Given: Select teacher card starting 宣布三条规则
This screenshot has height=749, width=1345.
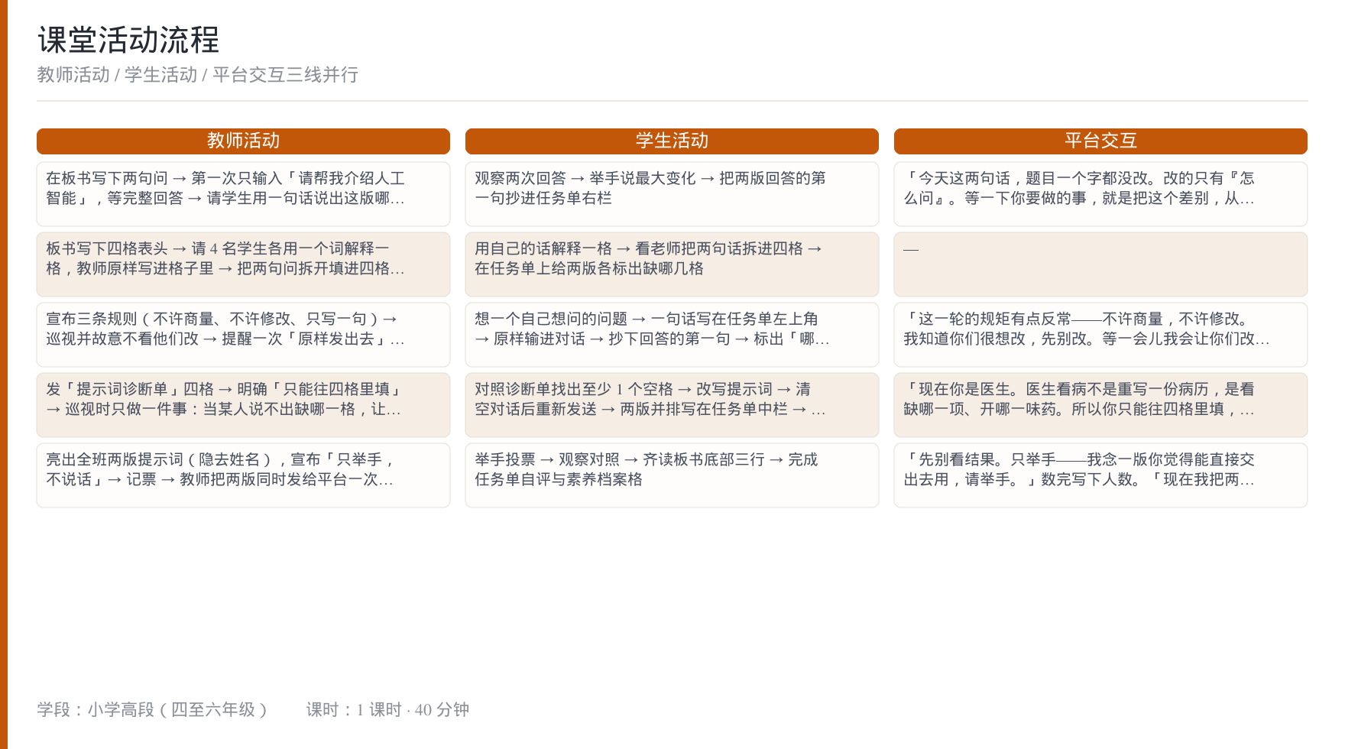Looking at the screenshot, I should 243,335.
